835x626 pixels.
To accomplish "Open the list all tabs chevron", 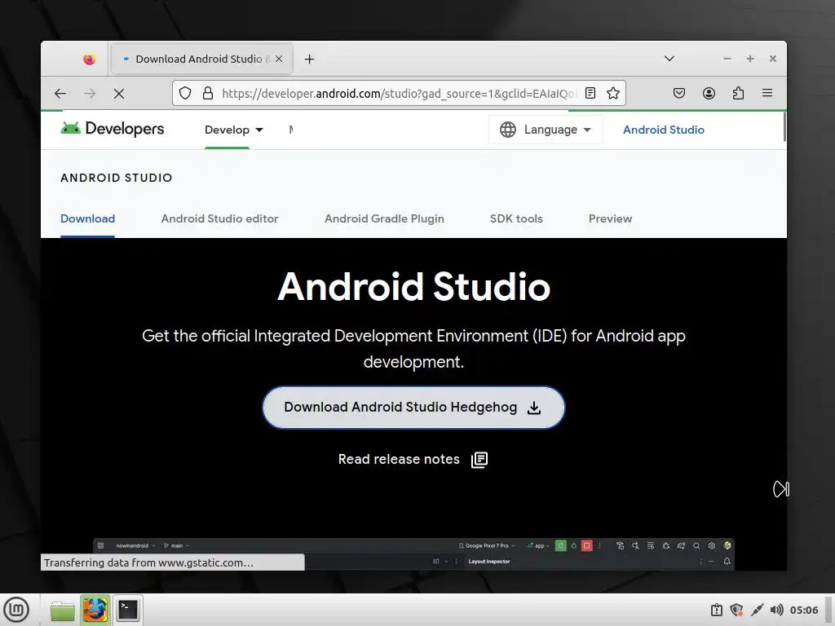I will [x=669, y=59].
